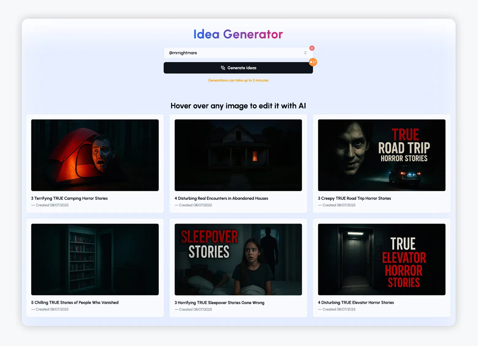478x346 pixels.
Task: Click the sparkle icon on Generate Ideas button
Action: [x=223, y=67]
